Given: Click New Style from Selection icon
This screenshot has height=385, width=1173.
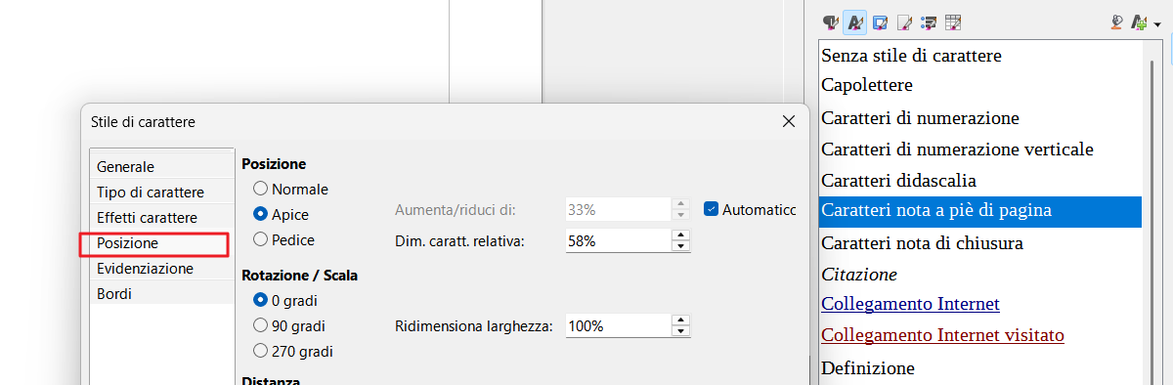Looking at the screenshot, I should tap(1138, 21).
